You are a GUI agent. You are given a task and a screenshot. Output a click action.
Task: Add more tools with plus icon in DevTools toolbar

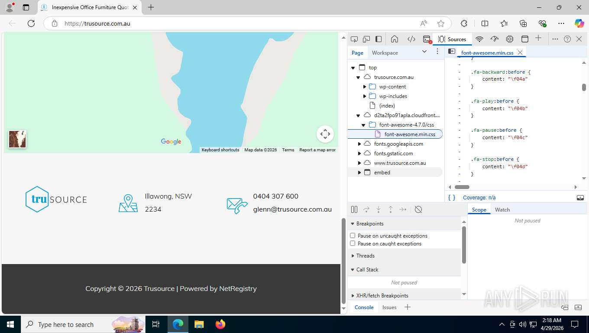pyautogui.click(x=538, y=38)
